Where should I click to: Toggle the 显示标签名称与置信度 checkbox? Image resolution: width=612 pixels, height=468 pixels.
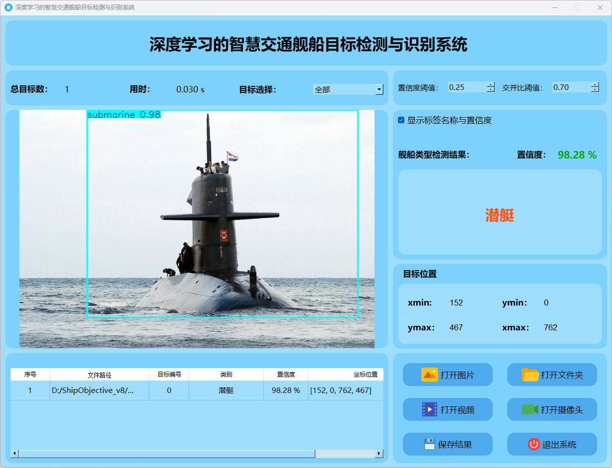401,120
